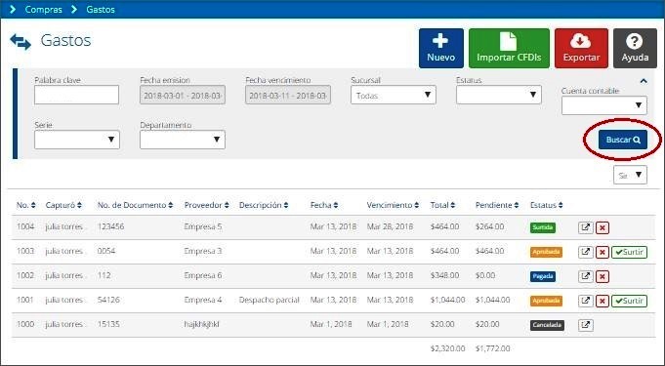Expand the Sucursal dropdown
This screenshot has width=665, height=366.
[x=394, y=95]
